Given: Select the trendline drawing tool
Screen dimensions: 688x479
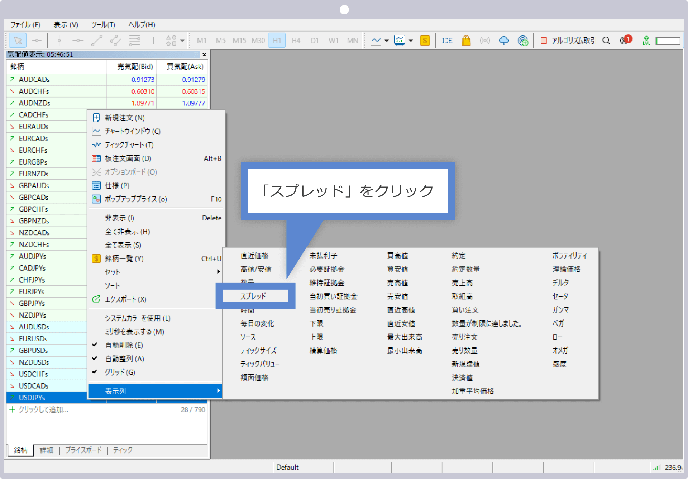Looking at the screenshot, I should click(97, 41).
